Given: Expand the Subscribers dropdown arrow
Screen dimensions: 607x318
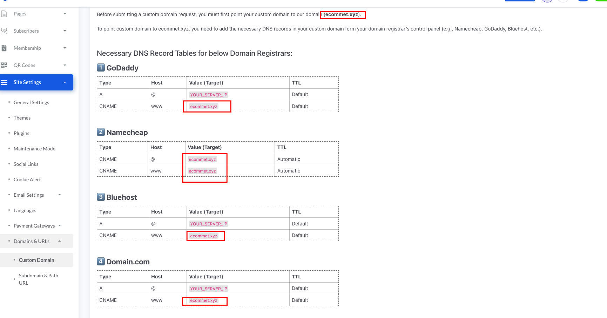Looking at the screenshot, I should (65, 31).
